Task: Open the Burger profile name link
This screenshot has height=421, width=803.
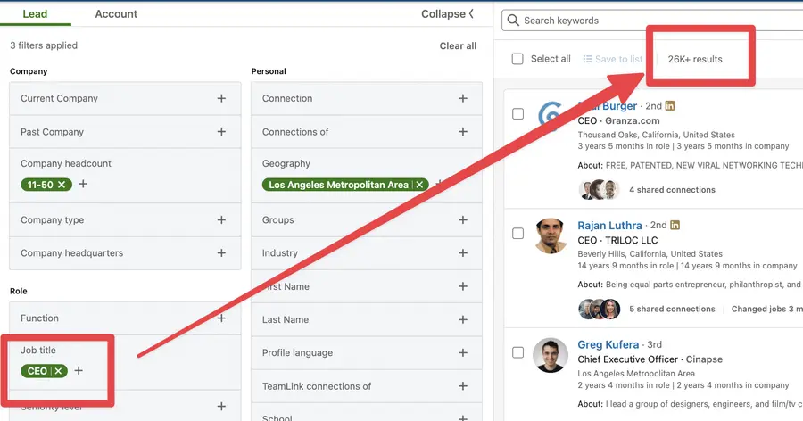Action: [608, 106]
